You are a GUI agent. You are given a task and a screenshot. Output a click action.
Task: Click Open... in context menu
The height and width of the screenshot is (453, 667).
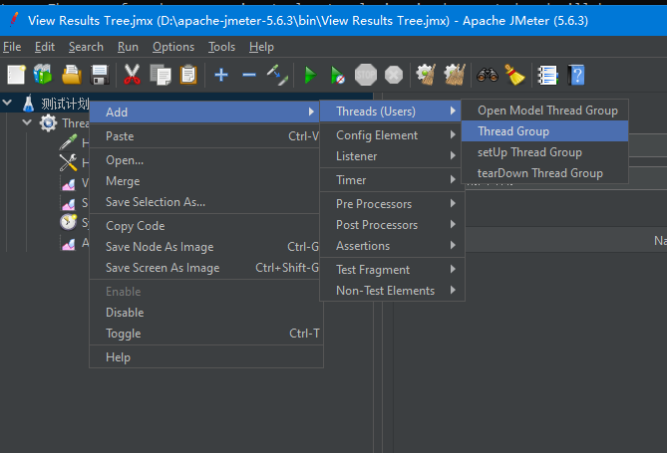(x=204, y=160)
